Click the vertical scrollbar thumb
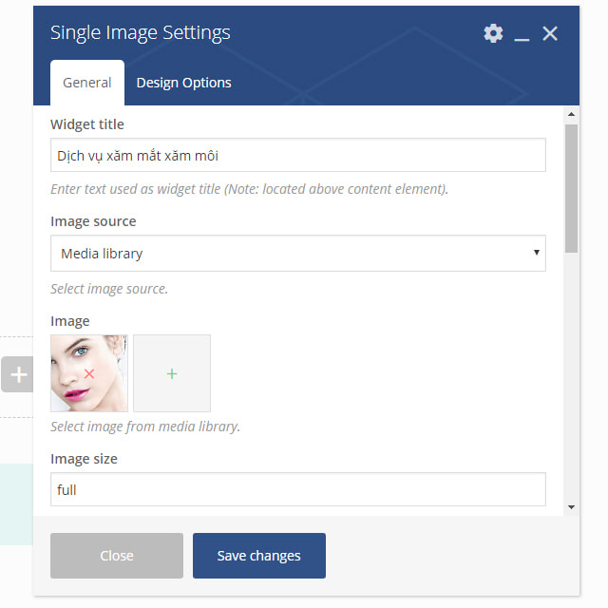Screen dimensions: 608x608 point(571,188)
